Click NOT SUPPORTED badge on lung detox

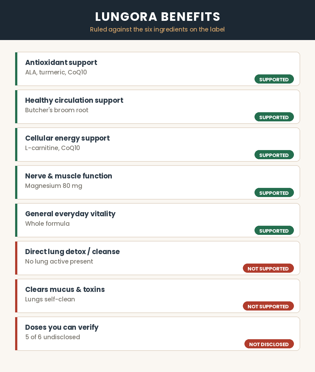click(268, 268)
